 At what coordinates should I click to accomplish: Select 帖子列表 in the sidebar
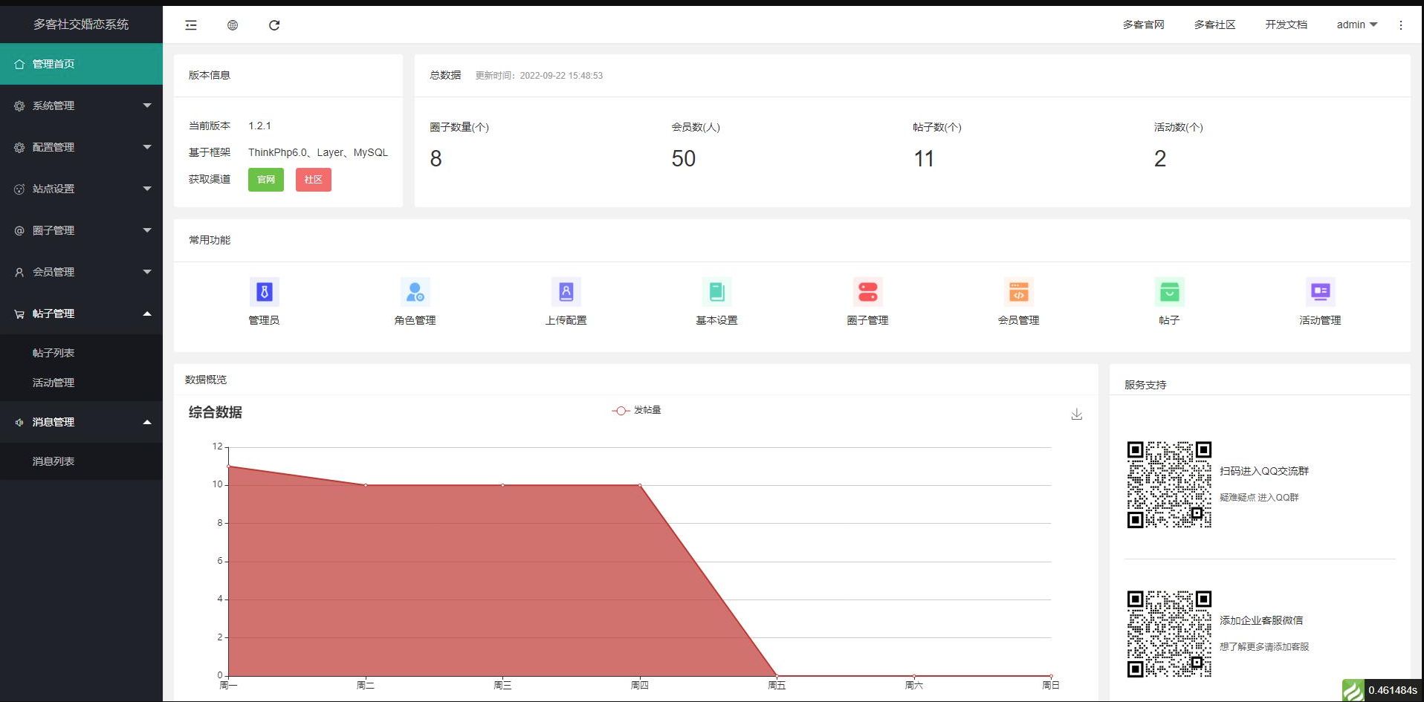54,353
